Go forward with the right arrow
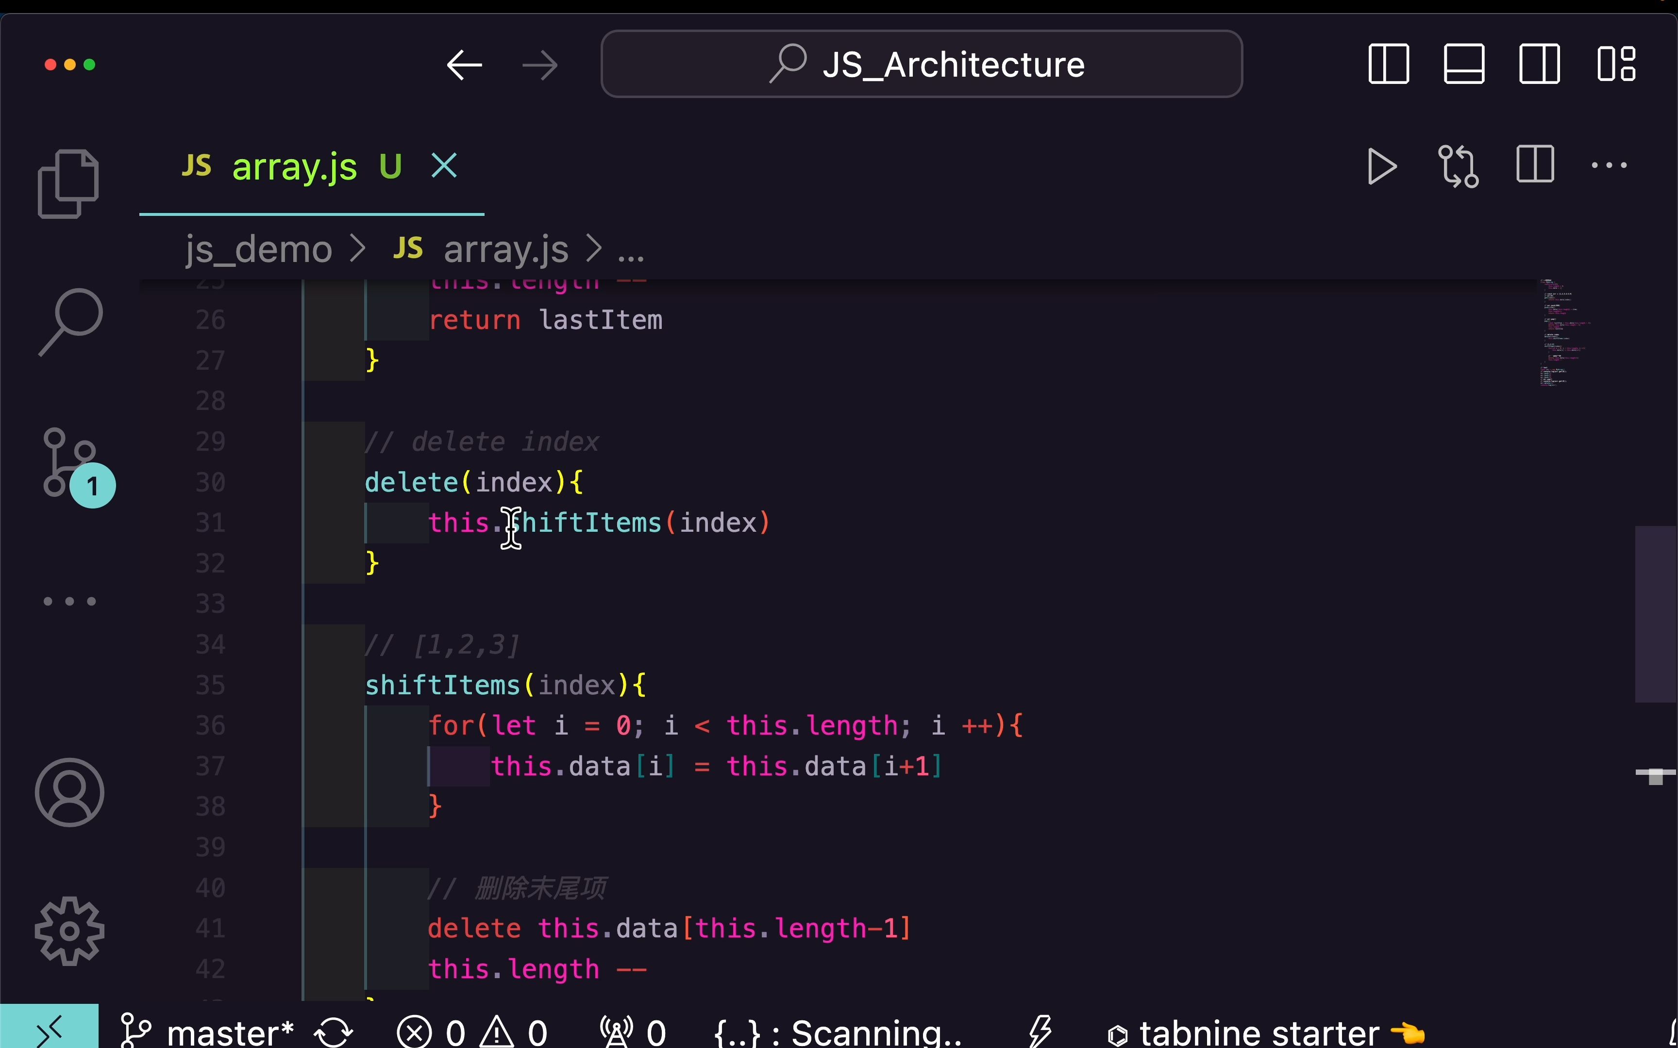This screenshot has width=1678, height=1048. click(x=539, y=65)
